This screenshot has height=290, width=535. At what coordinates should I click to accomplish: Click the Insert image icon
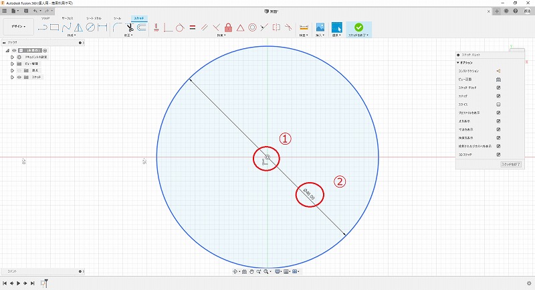tap(320, 27)
